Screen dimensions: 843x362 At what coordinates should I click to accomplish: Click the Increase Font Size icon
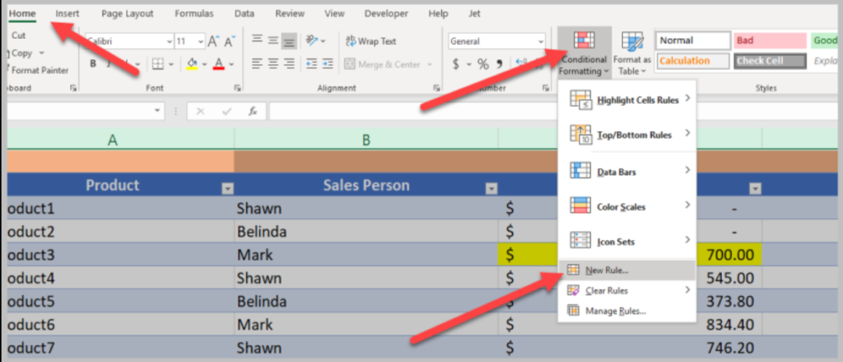[214, 41]
